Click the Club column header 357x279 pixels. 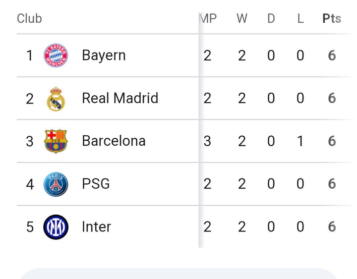pyautogui.click(x=29, y=19)
